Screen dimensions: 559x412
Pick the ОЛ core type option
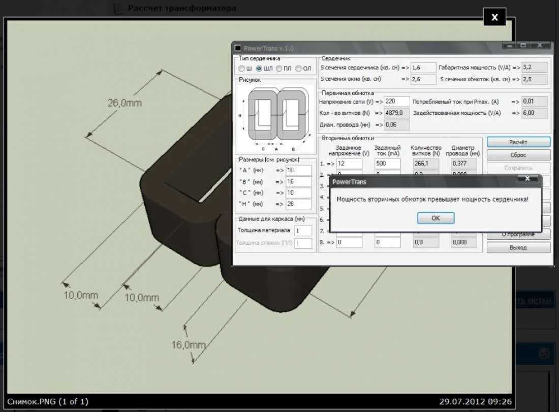[299, 69]
